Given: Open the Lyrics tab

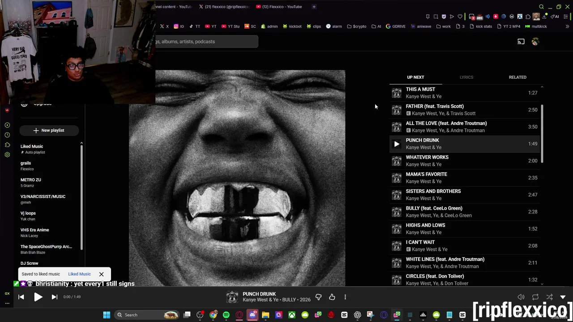Looking at the screenshot, I should click(x=466, y=77).
